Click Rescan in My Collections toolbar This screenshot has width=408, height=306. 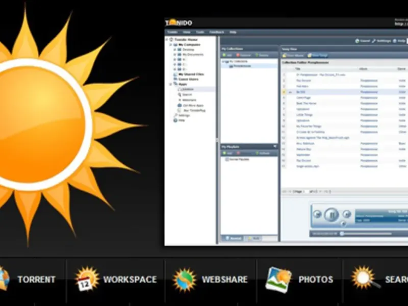(262, 55)
